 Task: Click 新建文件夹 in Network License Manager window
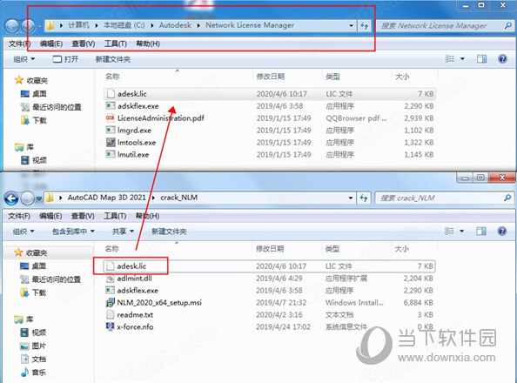(113, 59)
